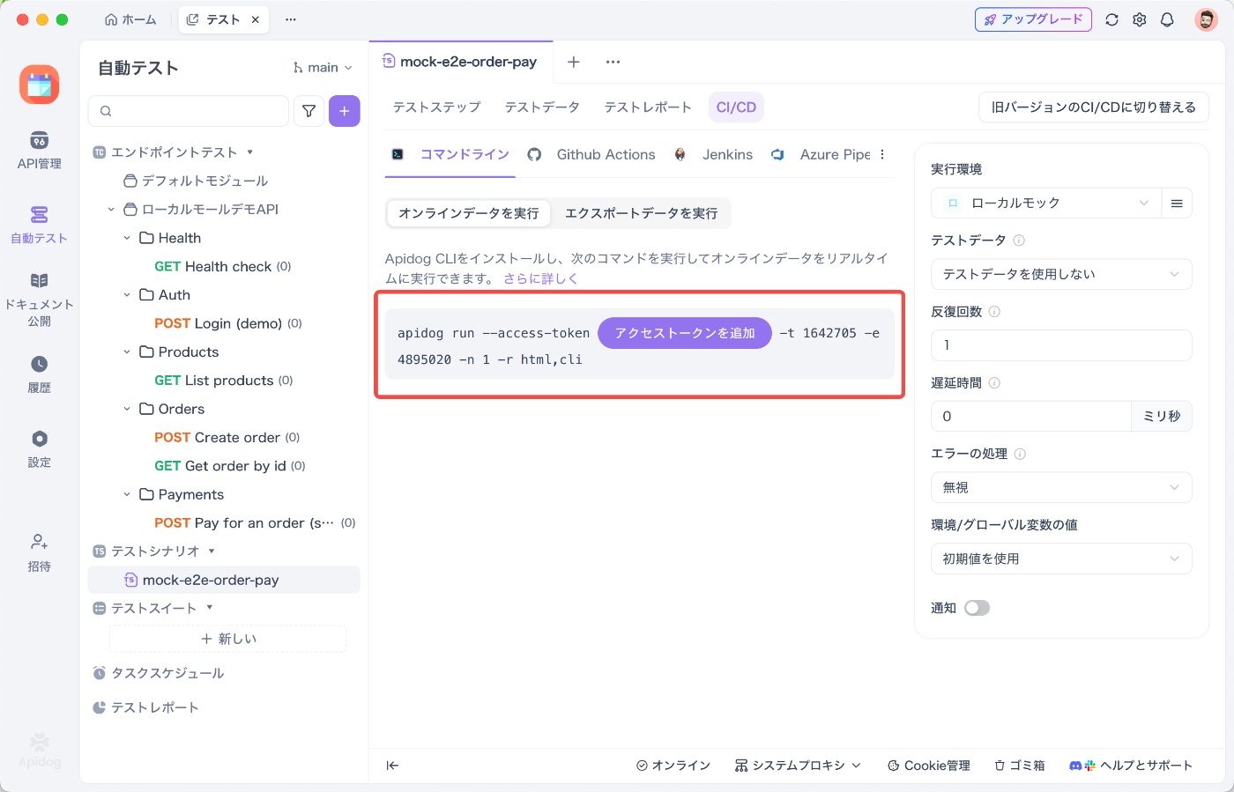Screen dimensions: 1234x792
Task: Open ヘルプとサポート in the status bar
Action: pos(1131,766)
